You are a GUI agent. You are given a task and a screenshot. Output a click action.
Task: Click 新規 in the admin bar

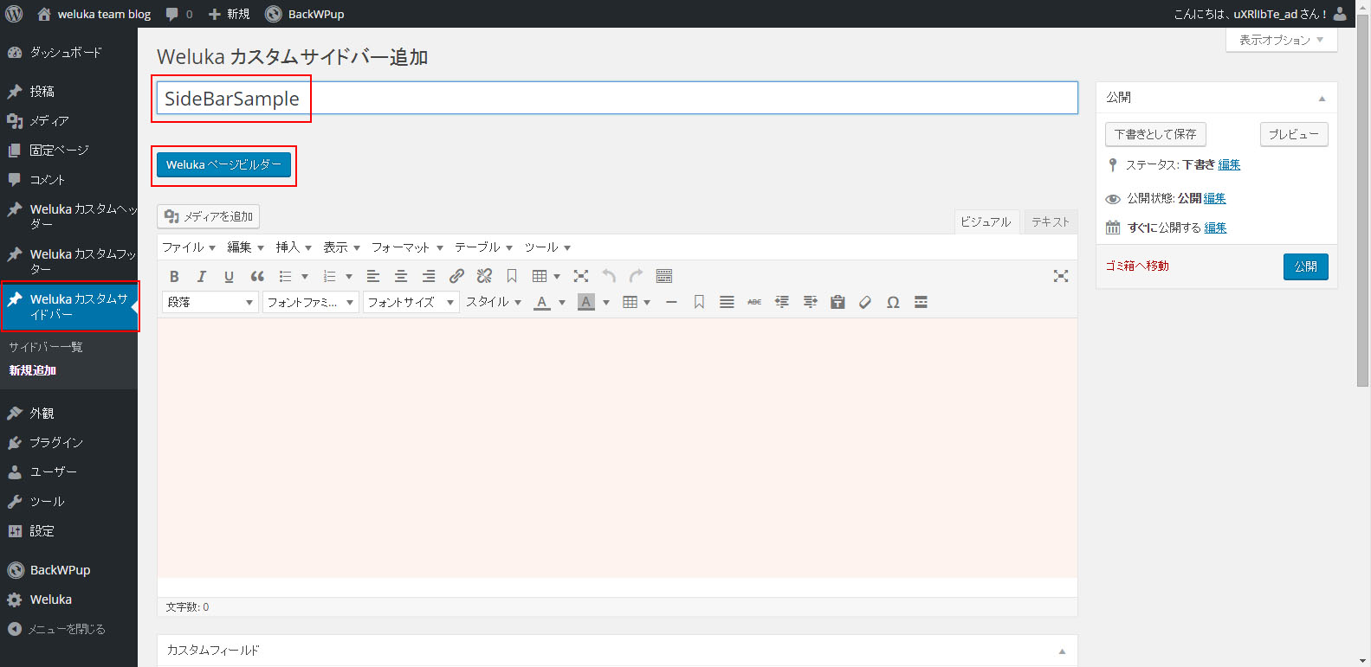pyautogui.click(x=230, y=14)
